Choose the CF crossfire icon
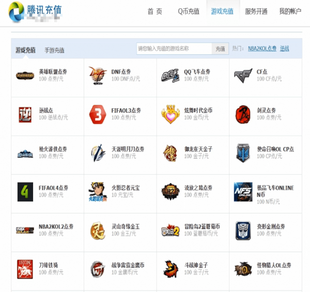310x292 pixels. [x=243, y=75]
